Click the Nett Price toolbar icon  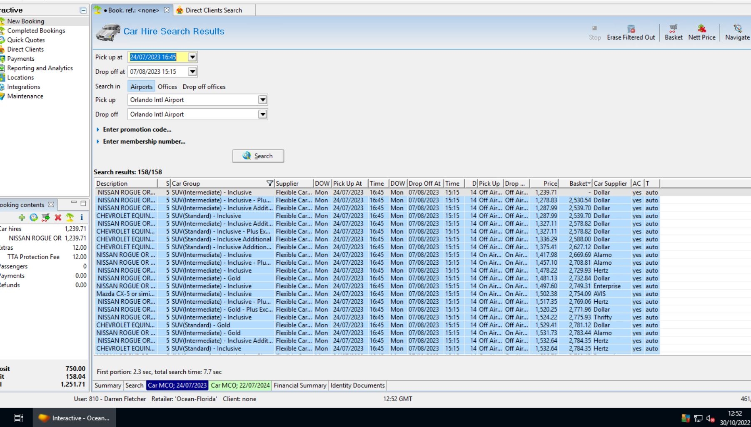(702, 29)
